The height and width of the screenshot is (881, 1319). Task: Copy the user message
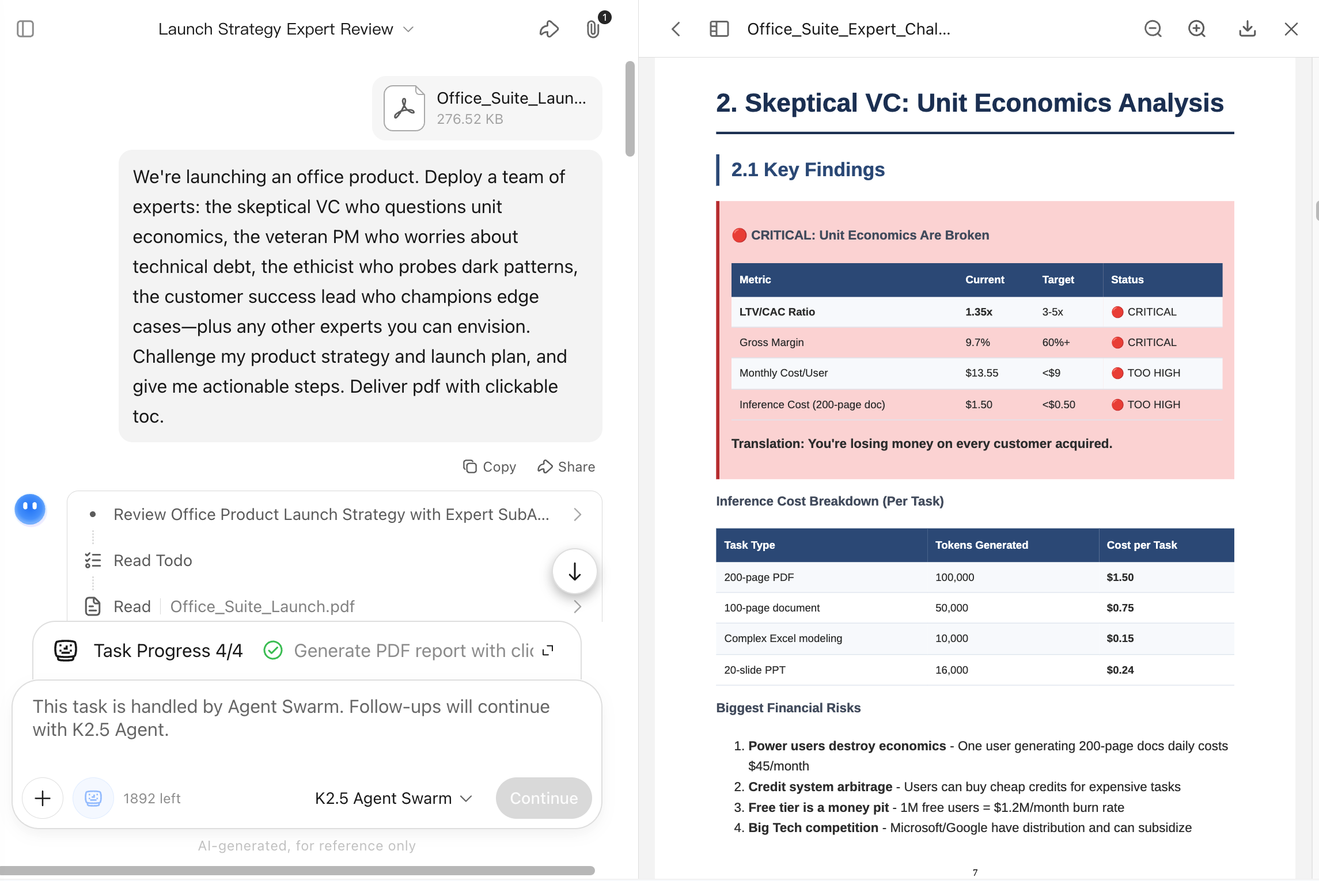(x=490, y=466)
